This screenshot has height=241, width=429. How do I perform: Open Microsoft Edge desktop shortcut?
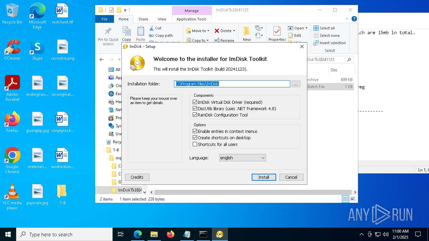[x=37, y=16]
